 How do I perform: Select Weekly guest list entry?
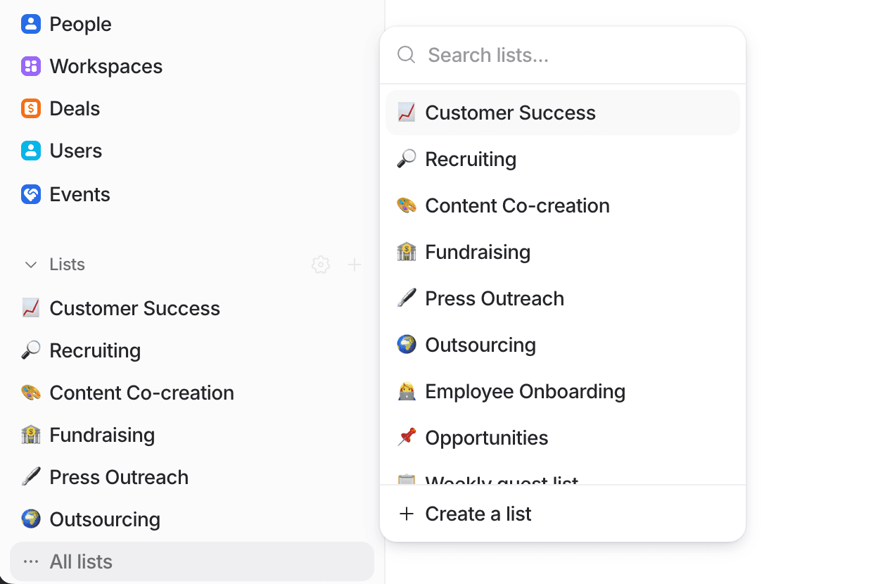(501, 479)
